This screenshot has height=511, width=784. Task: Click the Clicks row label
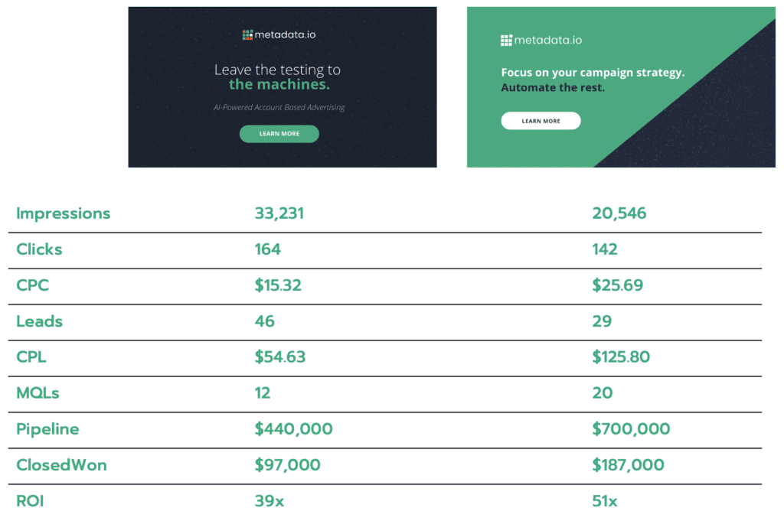tap(39, 249)
